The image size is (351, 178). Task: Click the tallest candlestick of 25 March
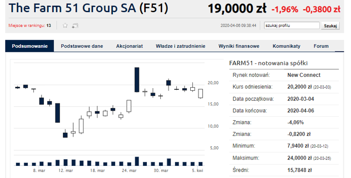click(137, 80)
